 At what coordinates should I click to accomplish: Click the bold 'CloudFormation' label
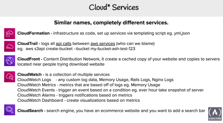click(33, 33)
